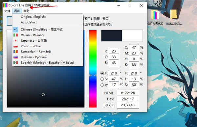Image resolution: width=197 pixels, height=127 pixels.
Task: Click the Italian flag icon
Action: [x=15, y=35]
